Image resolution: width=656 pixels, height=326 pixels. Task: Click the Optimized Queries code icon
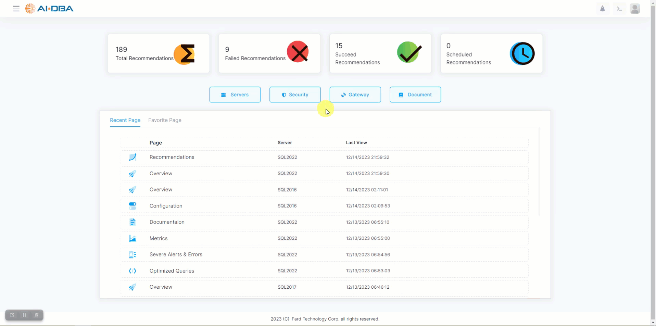[x=133, y=271]
